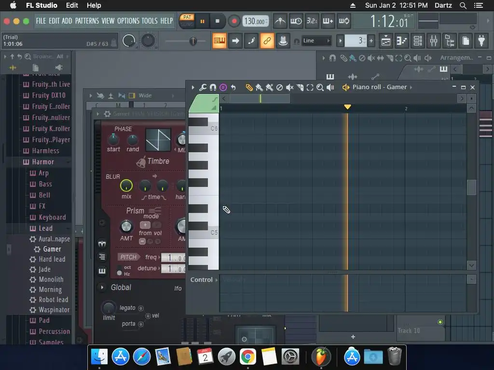This screenshot has width=494, height=370.
Task: Open the Line snap dropdown
Action: [x=316, y=40]
